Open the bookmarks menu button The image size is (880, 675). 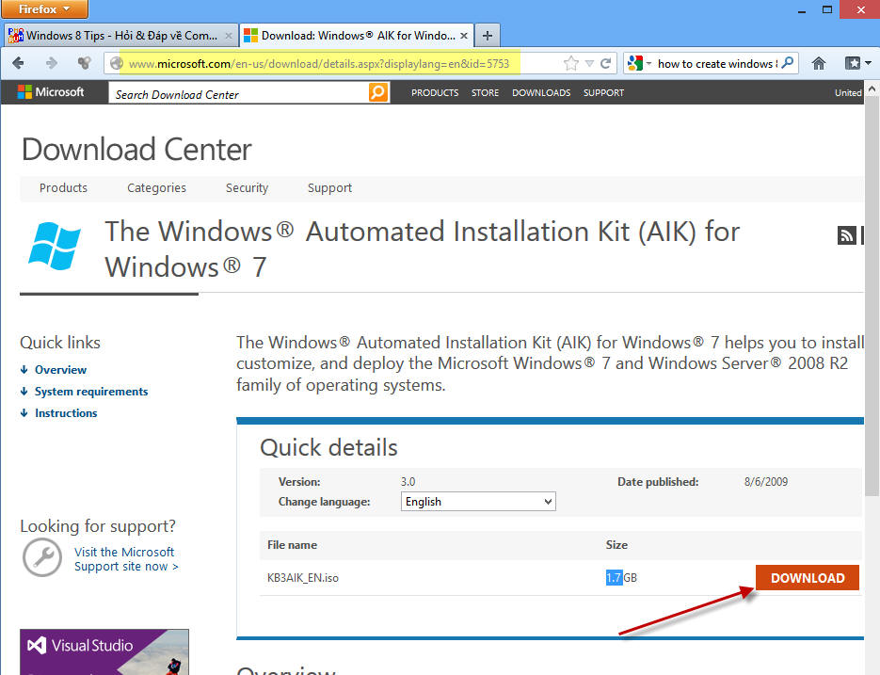[x=857, y=63]
